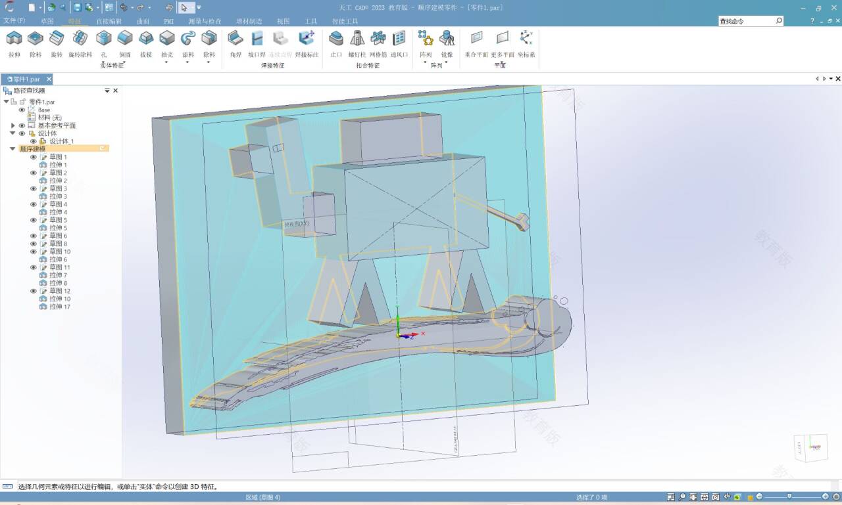Collapse the 零件1.par root node
The image size is (842, 505).
pyautogui.click(x=7, y=102)
